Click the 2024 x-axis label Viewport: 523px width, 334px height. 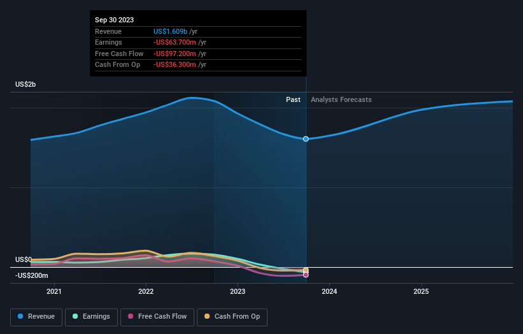tap(329, 292)
